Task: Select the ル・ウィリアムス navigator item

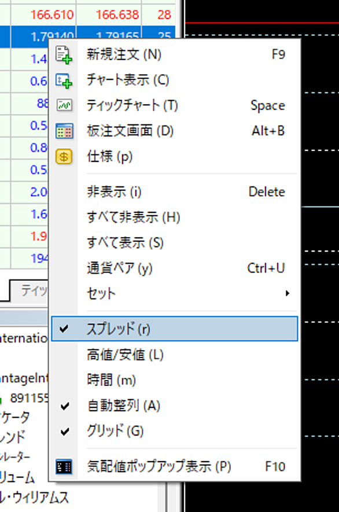Action: [x=34, y=498]
